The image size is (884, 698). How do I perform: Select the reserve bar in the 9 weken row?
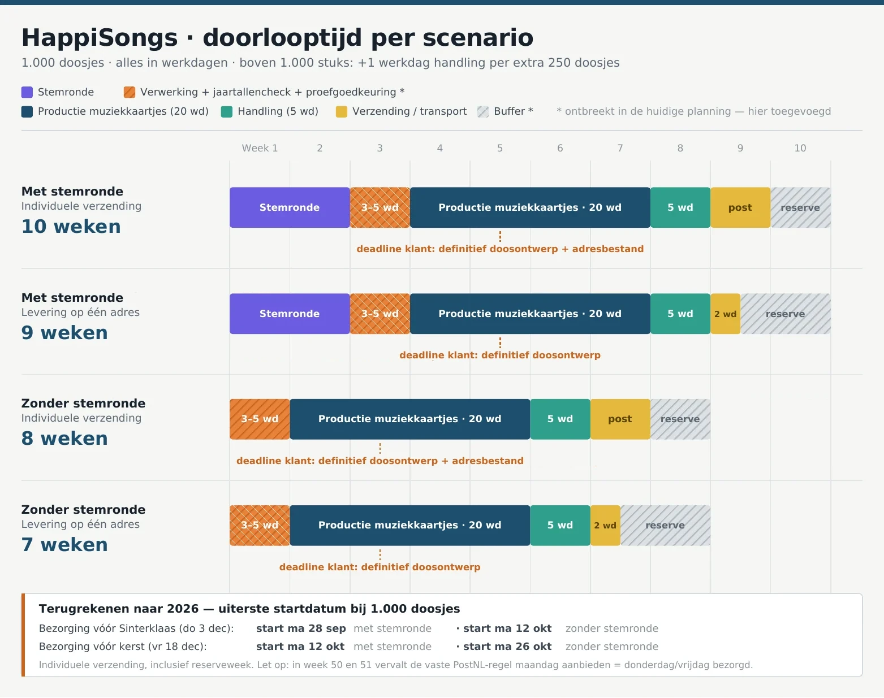click(786, 314)
